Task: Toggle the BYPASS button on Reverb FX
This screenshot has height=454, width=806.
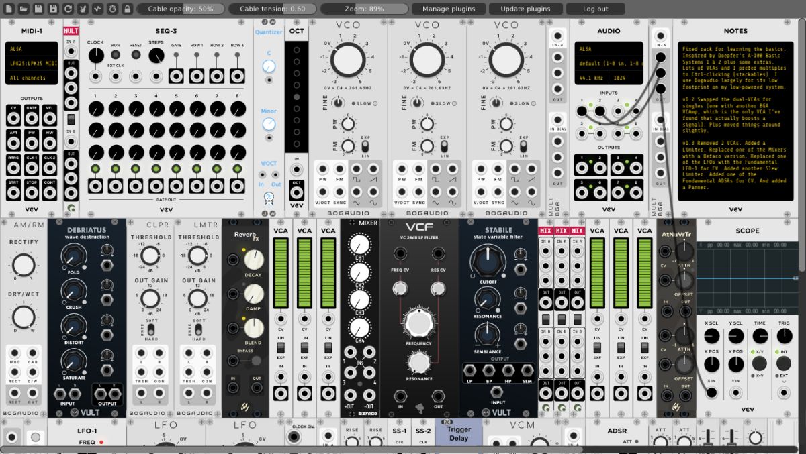Action: (x=256, y=361)
